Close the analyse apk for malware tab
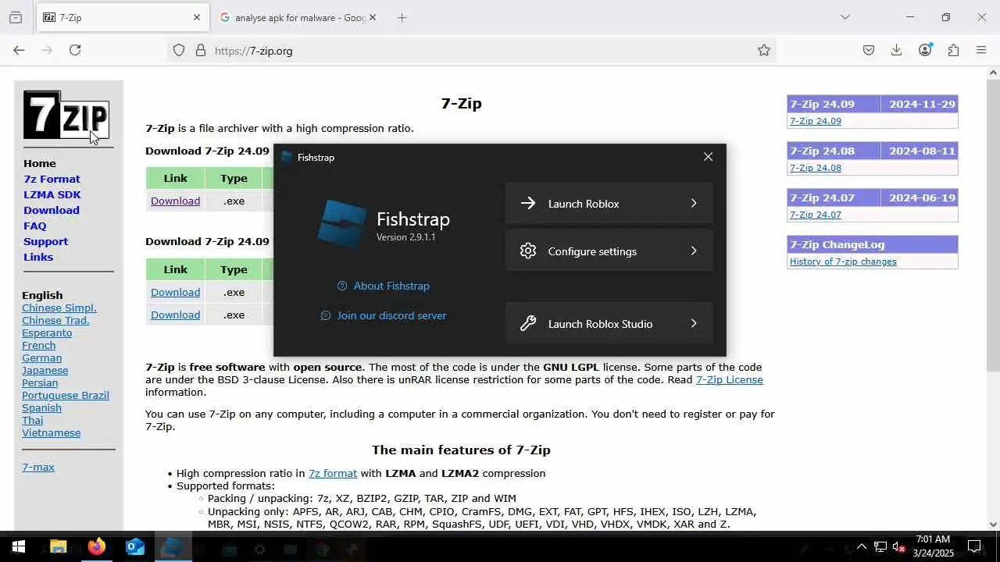 tap(372, 17)
